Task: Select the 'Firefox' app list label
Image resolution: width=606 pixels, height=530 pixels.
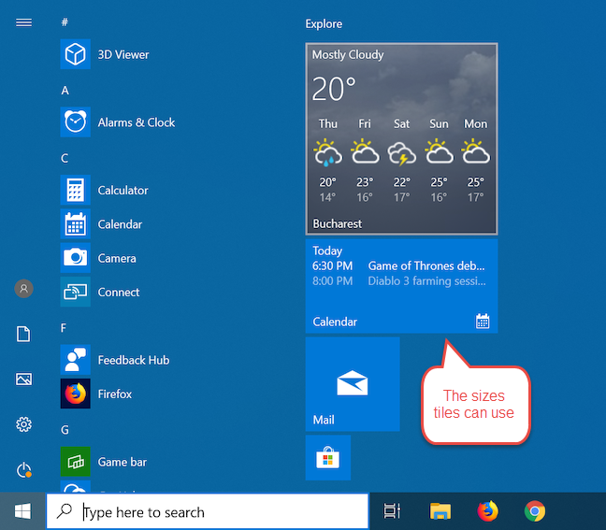Action: (x=115, y=394)
